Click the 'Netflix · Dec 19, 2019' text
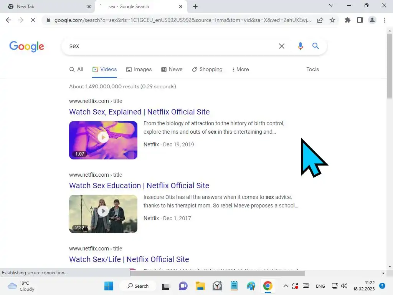The height and width of the screenshot is (295, 393). 169,144
